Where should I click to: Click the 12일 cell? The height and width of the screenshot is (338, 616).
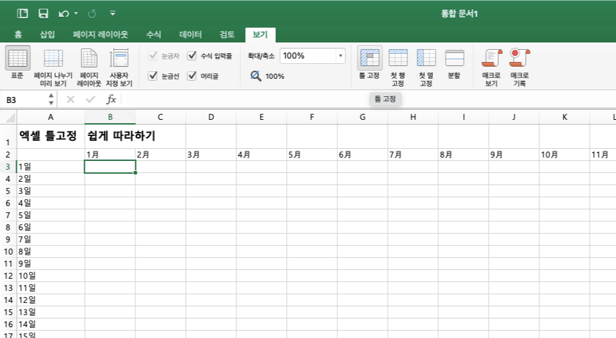tap(50, 300)
